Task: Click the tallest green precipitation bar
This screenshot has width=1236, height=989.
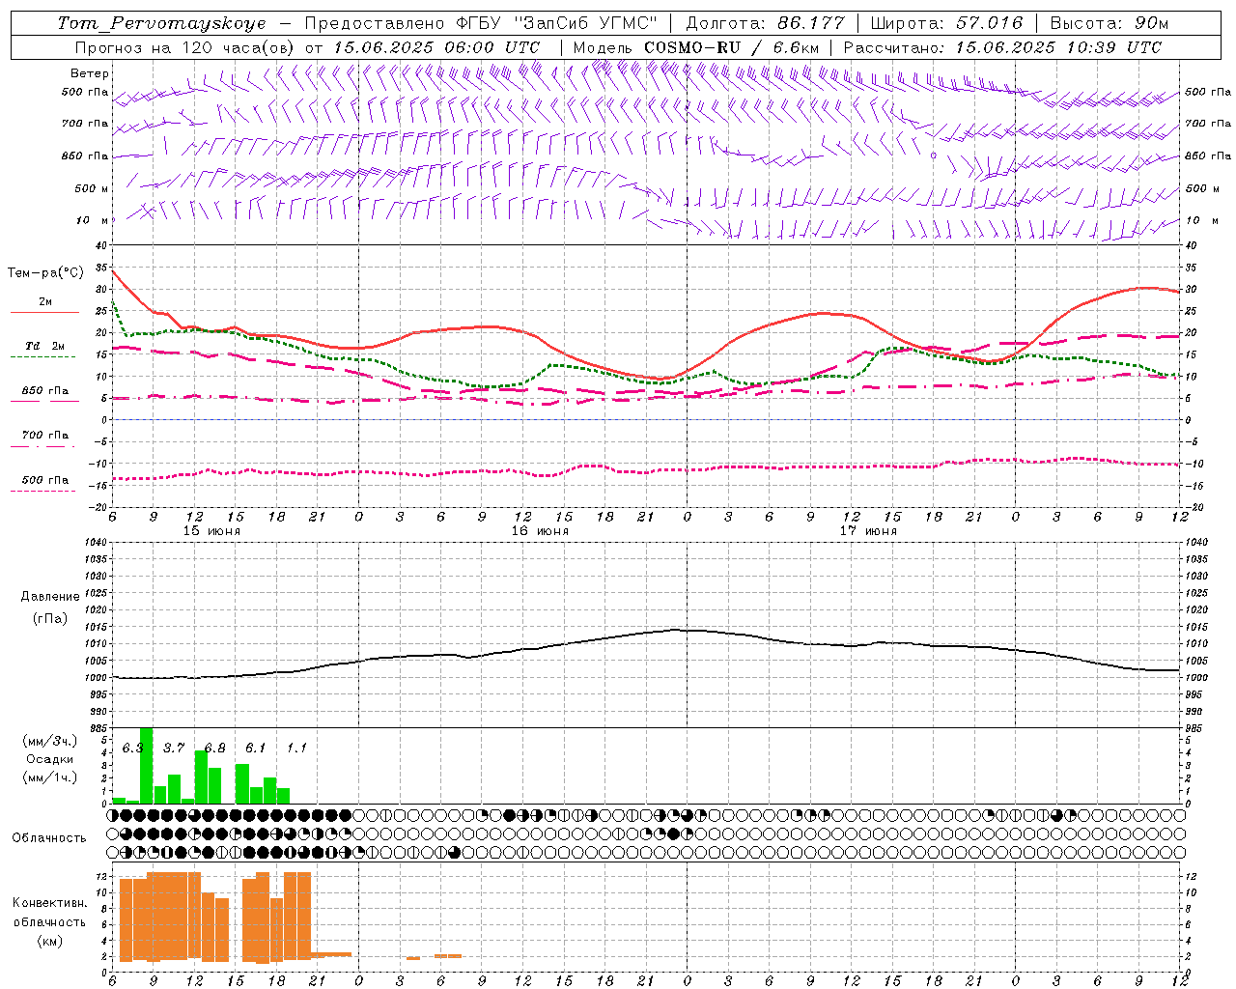Action: (x=147, y=765)
